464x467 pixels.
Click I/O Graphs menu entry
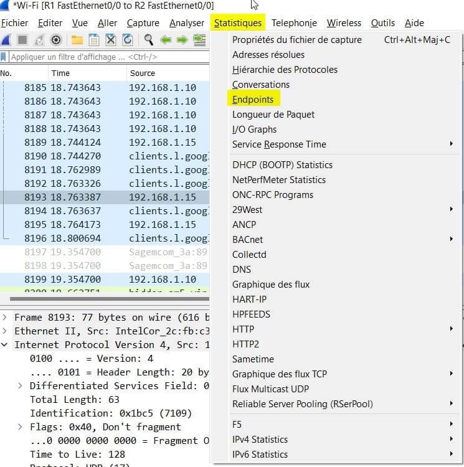(254, 130)
